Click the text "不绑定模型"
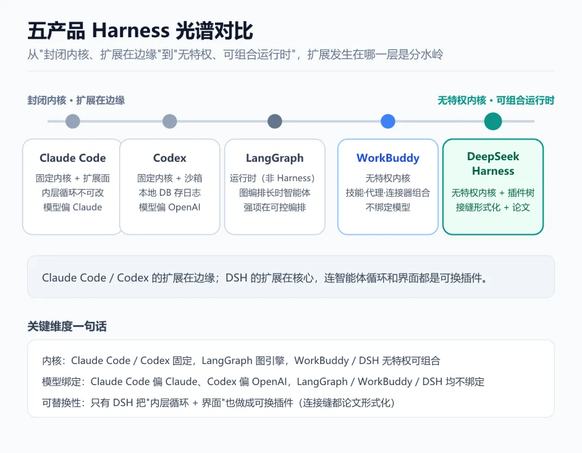 [388, 207]
